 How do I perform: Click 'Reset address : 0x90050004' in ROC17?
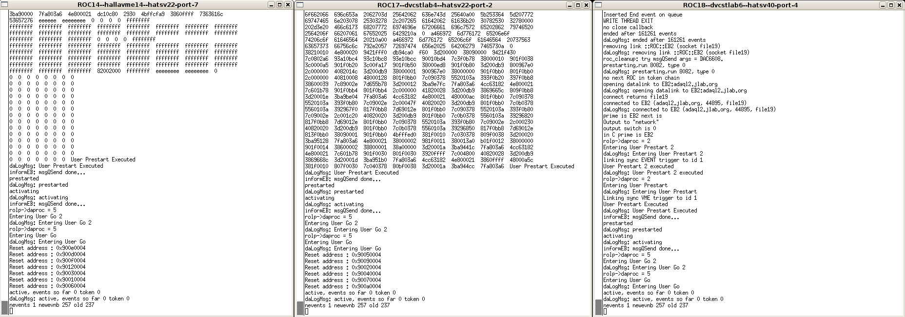point(343,255)
